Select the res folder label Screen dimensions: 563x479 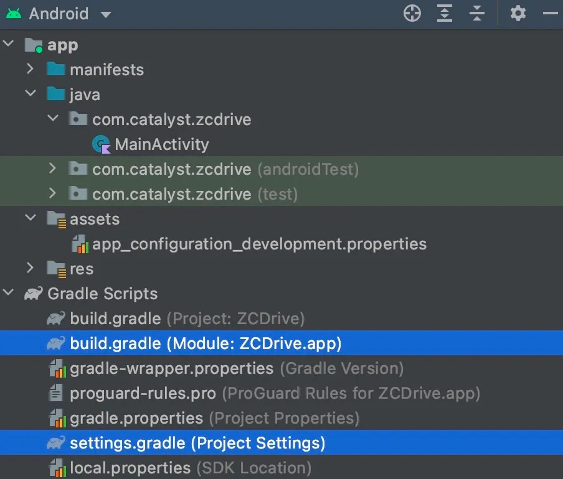[82, 269]
